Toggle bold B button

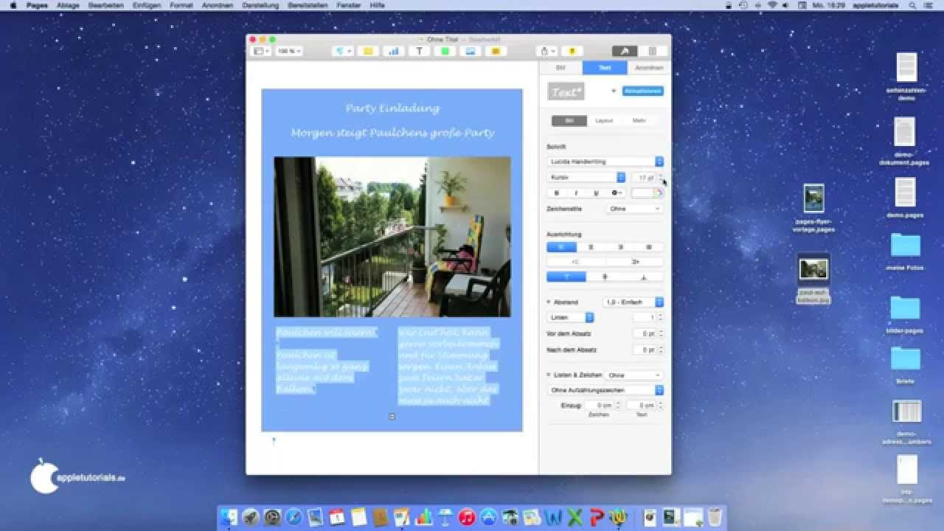click(556, 193)
